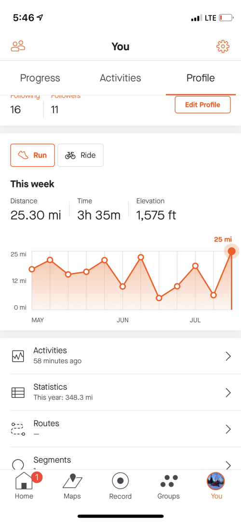Expand the Routes row chevron
Screen dimensions: 241x523
(228, 429)
